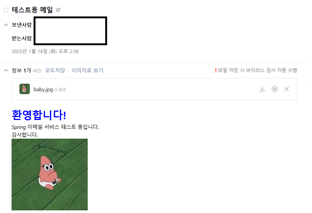This screenshot has height=213, width=312.
Task: Click the 환영합니다! blue heading
Action: tap(39, 115)
